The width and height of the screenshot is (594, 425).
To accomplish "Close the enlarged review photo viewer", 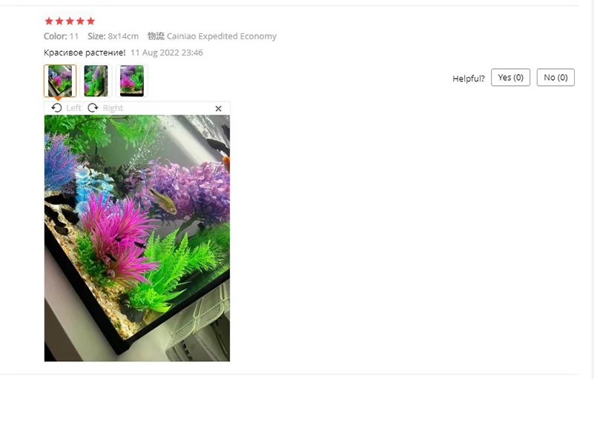I will [219, 109].
